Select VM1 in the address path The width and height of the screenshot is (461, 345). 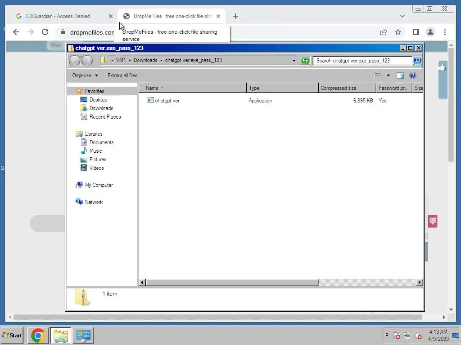pyautogui.click(x=121, y=60)
